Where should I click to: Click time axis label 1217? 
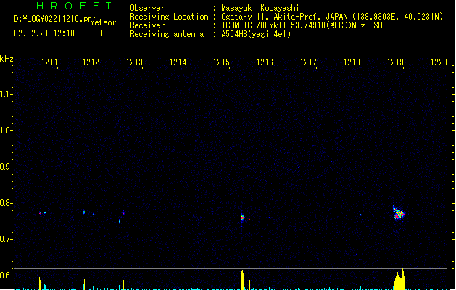pos(308,62)
